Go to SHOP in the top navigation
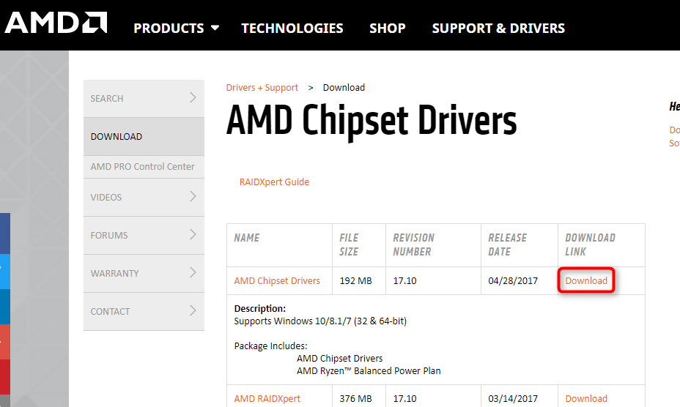680x407 pixels. point(388,28)
